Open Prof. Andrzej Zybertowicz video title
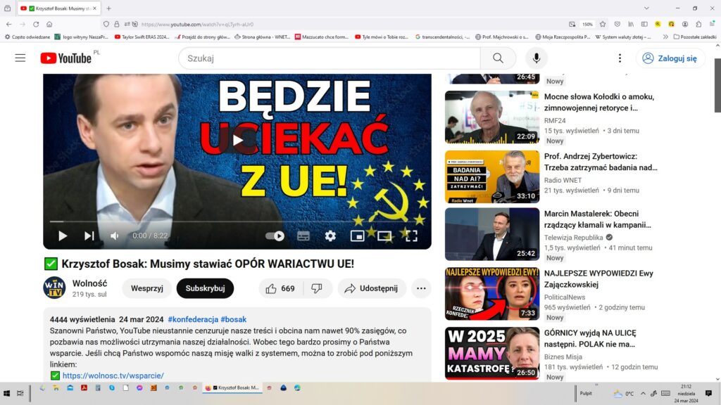Screen dimensions: 721x405 [601, 162]
